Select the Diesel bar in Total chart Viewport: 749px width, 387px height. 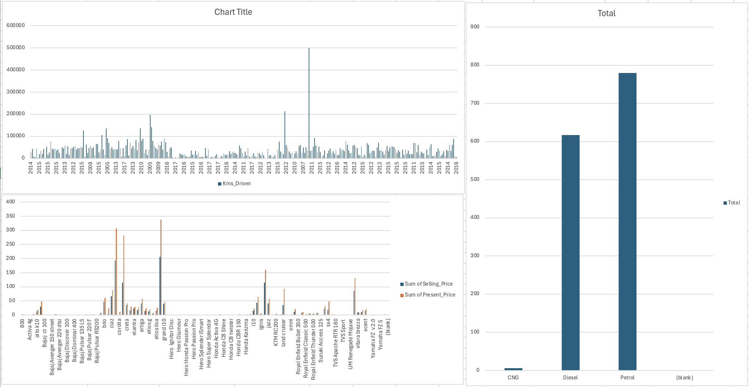point(570,253)
